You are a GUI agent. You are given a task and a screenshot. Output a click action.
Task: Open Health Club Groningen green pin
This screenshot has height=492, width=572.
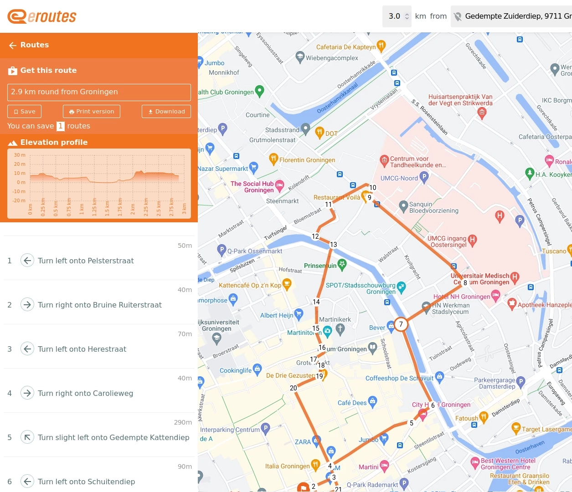pyautogui.click(x=259, y=91)
